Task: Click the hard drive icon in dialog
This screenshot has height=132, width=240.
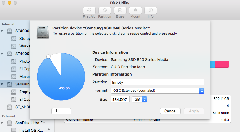Action: point(43,32)
